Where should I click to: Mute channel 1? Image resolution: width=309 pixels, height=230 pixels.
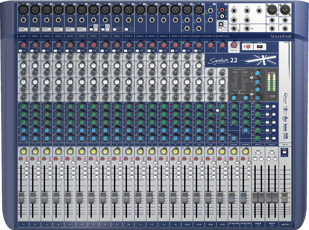20,159
